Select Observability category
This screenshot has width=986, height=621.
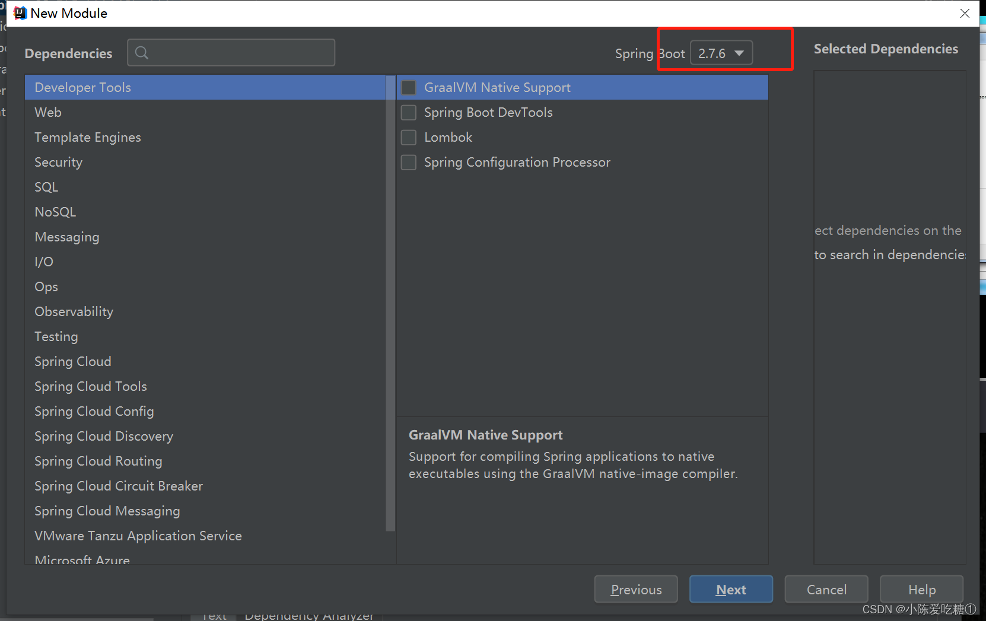point(205,311)
